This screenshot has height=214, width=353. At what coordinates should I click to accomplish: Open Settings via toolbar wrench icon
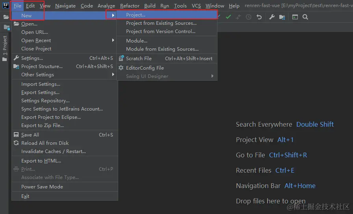point(272,17)
